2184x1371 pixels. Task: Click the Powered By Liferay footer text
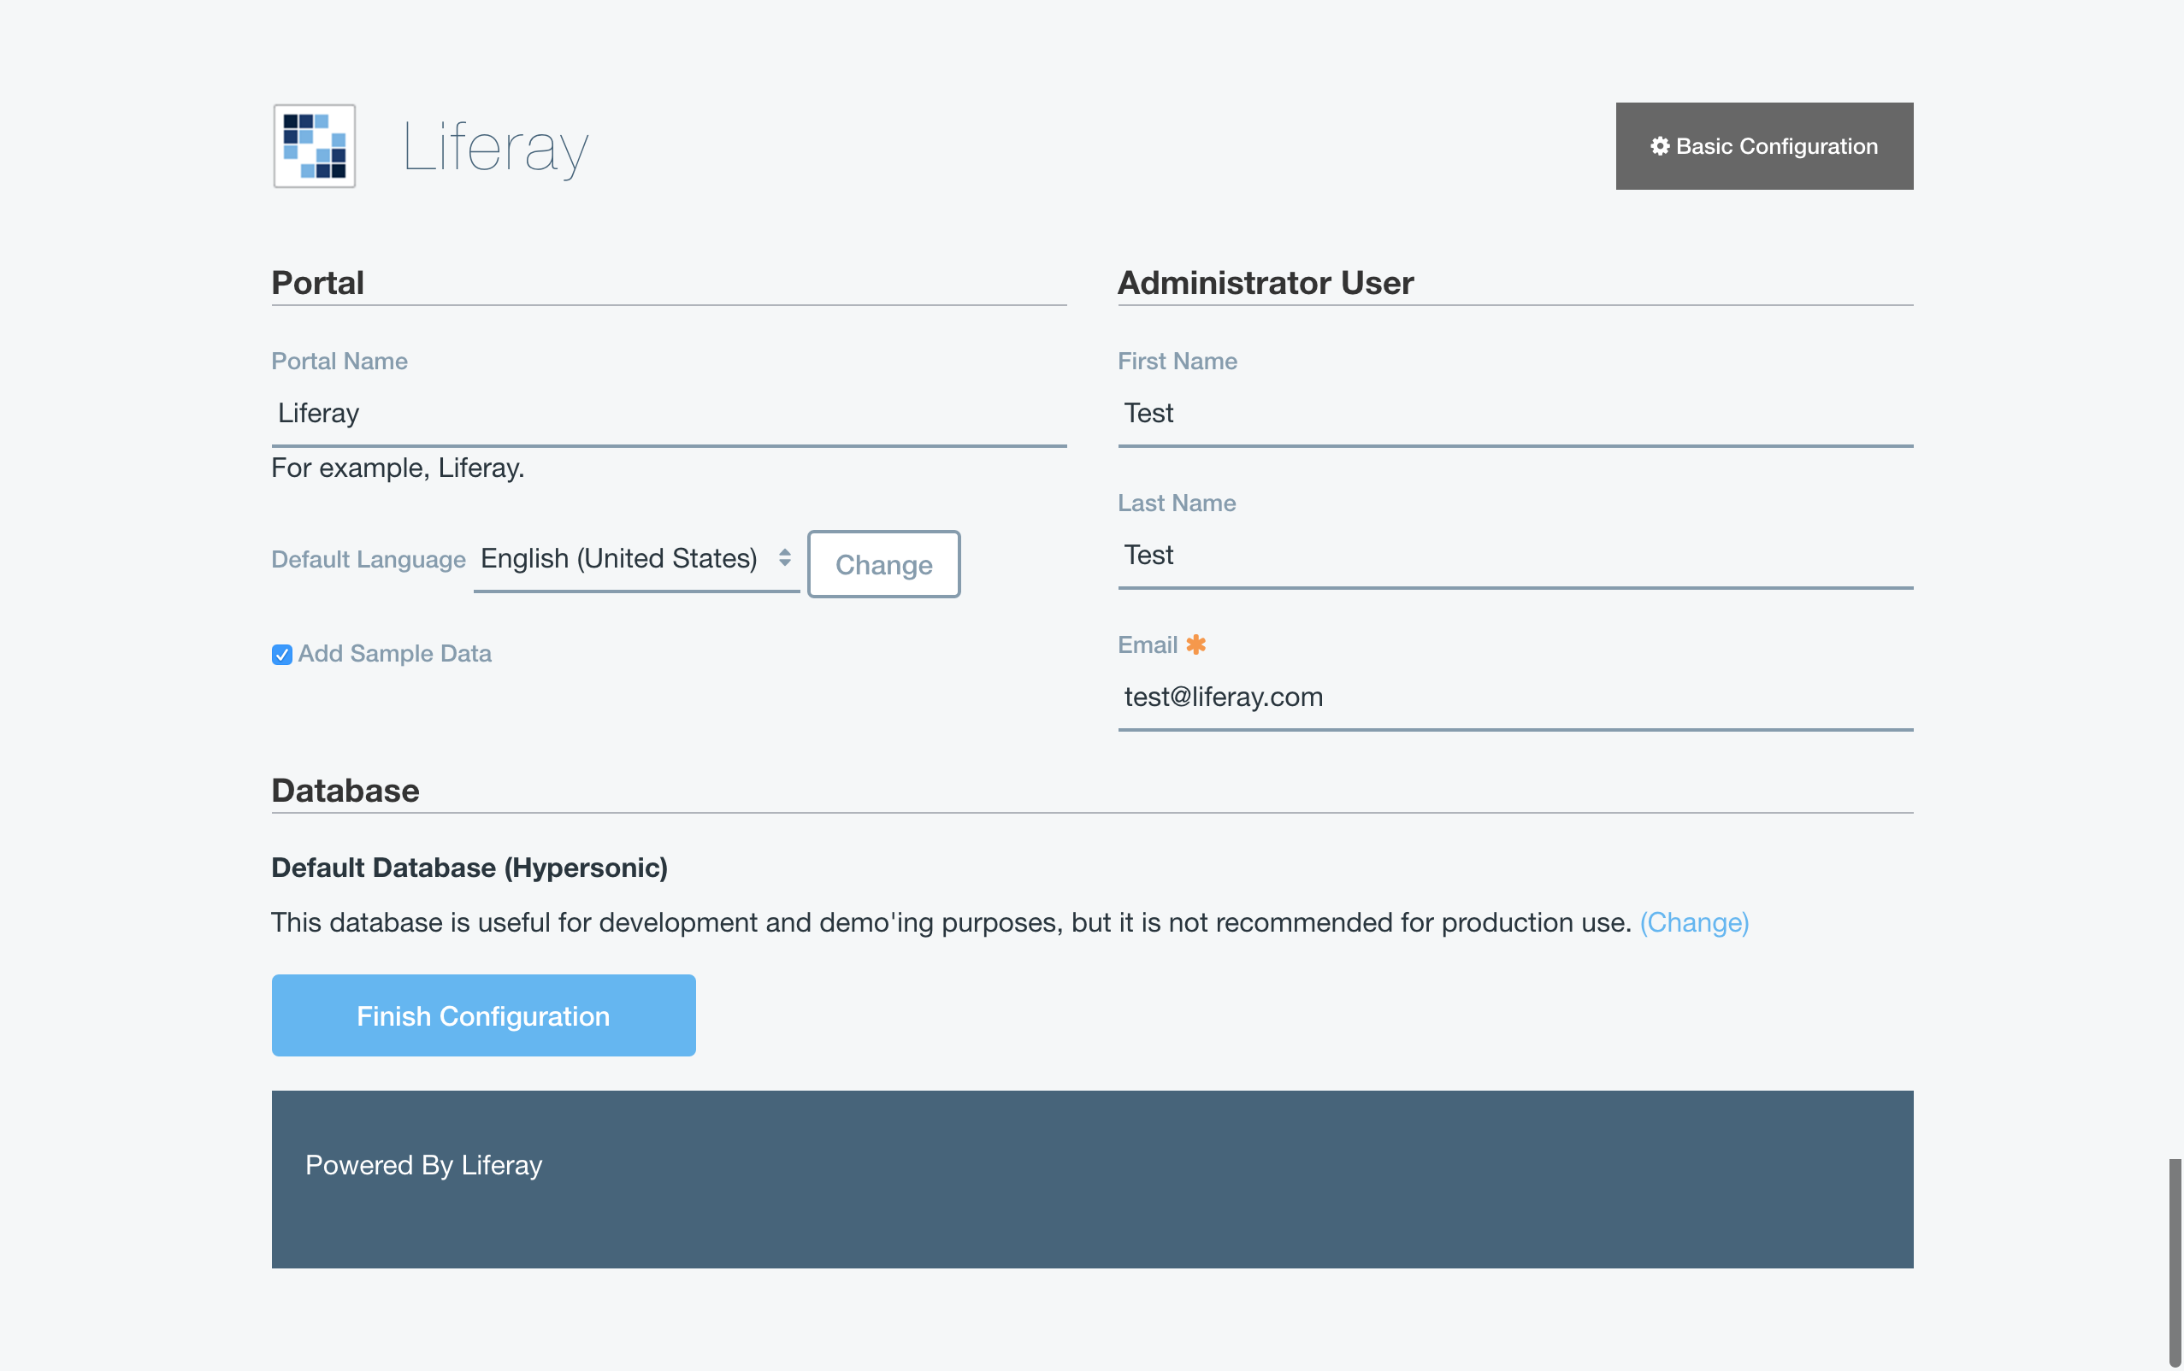423,1165
